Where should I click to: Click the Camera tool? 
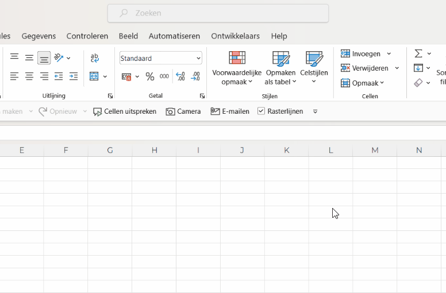183,111
